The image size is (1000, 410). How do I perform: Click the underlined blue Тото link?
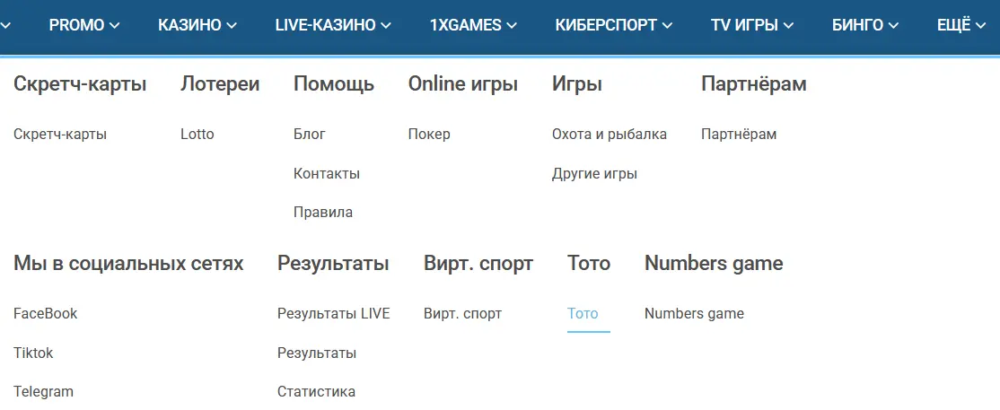coord(583,314)
